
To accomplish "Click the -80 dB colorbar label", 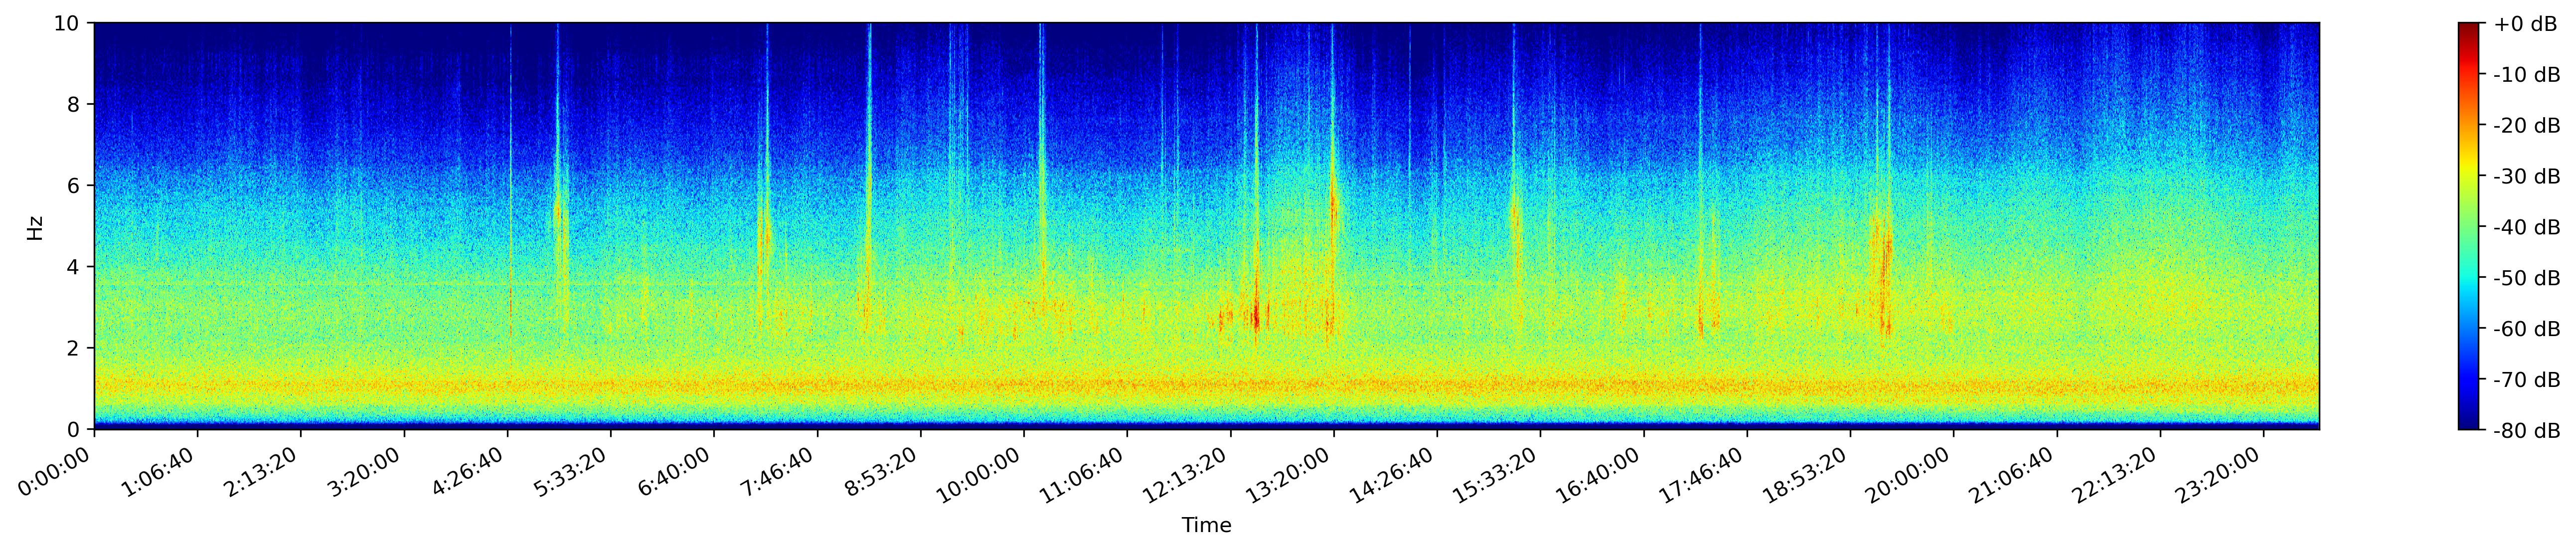I will [x=2527, y=430].
